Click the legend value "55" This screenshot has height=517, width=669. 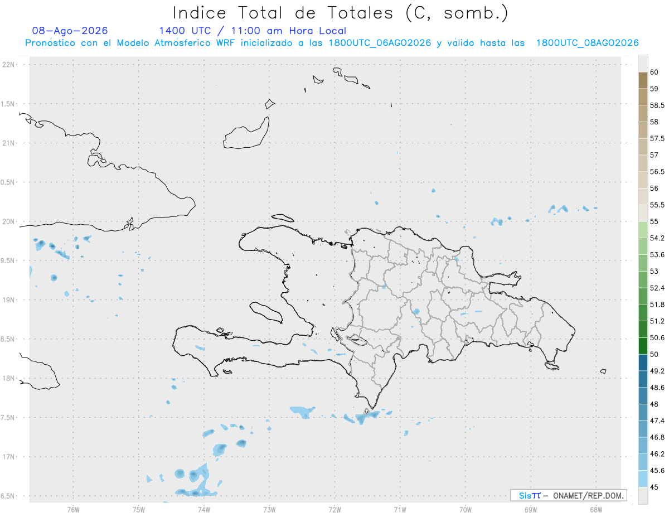pyautogui.click(x=655, y=221)
